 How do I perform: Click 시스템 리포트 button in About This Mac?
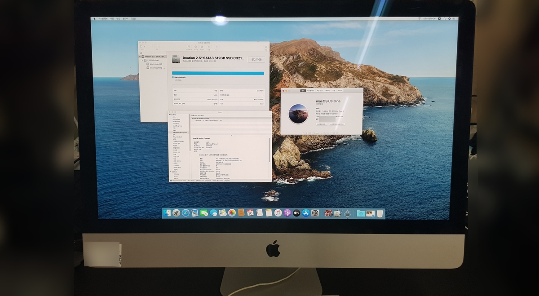coord(322,124)
